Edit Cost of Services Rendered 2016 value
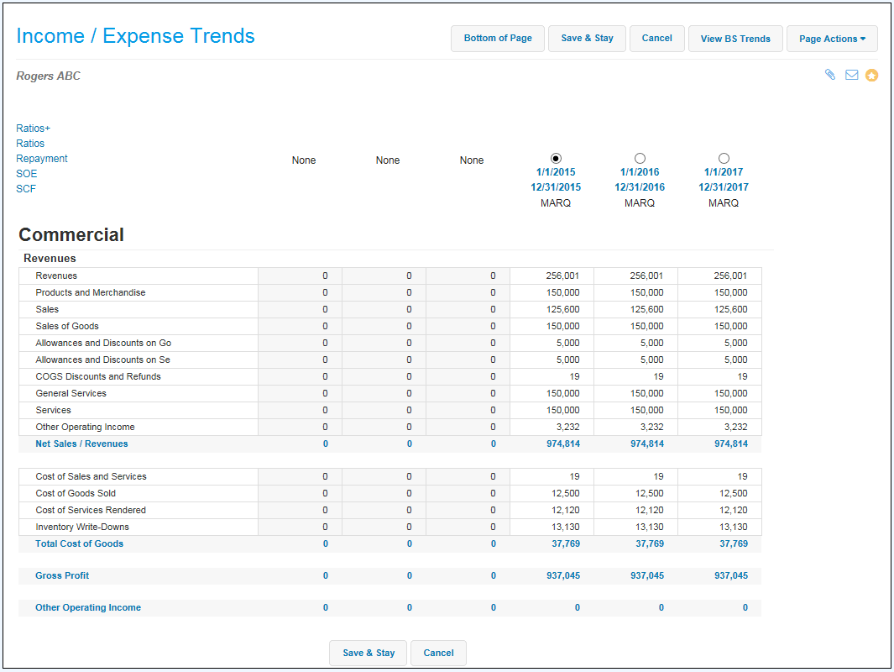This screenshot has width=894, height=672. 635,510
